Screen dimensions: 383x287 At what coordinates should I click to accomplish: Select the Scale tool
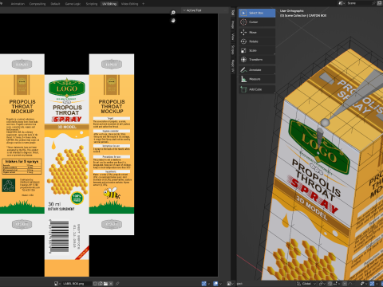click(x=257, y=50)
